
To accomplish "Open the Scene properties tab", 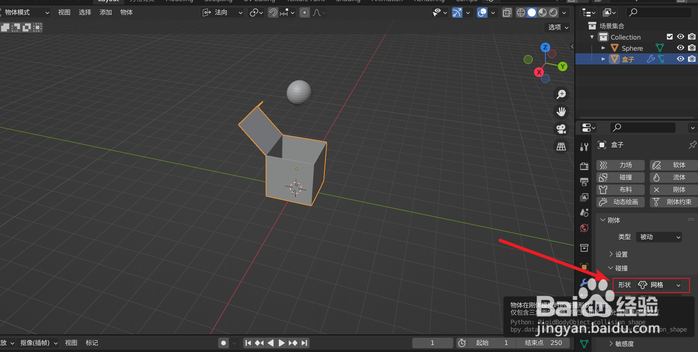I will pos(584,212).
